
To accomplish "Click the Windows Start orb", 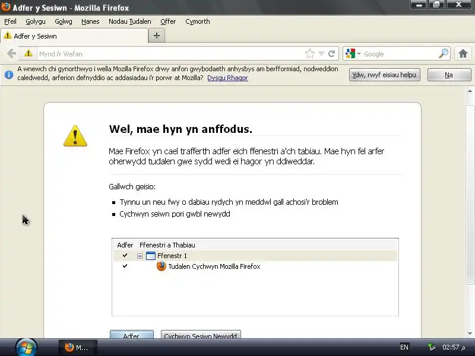I will coord(26,347).
